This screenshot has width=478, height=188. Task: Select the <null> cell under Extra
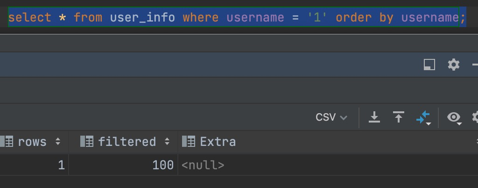click(x=203, y=165)
